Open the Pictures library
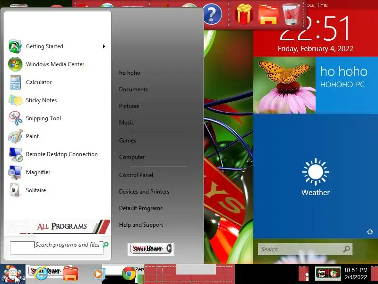Viewport: 378px width, 284px height. (x=129, y=106)
